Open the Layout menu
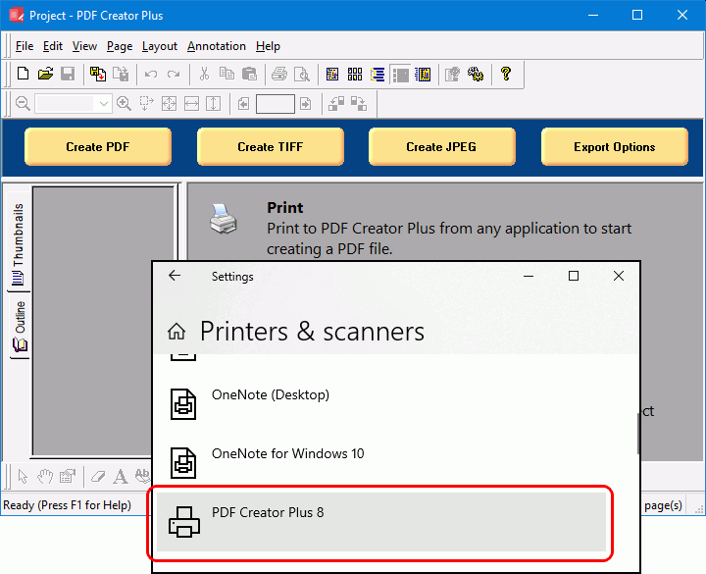Screen dimensions: 706x574 (160, 46)
